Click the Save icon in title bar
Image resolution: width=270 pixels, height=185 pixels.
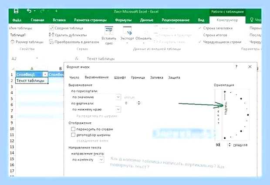(16, 11)
